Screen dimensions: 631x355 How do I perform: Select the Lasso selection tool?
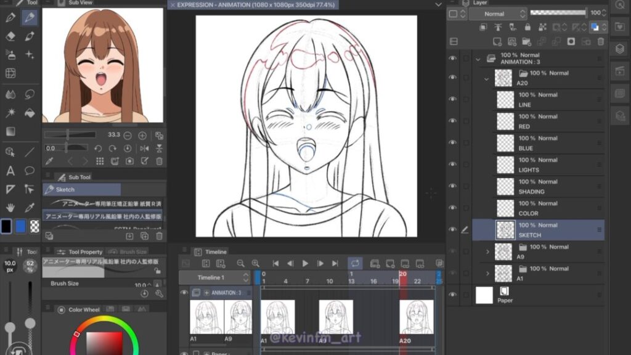coord(29,94)
